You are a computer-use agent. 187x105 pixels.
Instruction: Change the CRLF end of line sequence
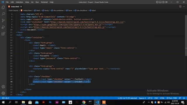click(156, 98)
